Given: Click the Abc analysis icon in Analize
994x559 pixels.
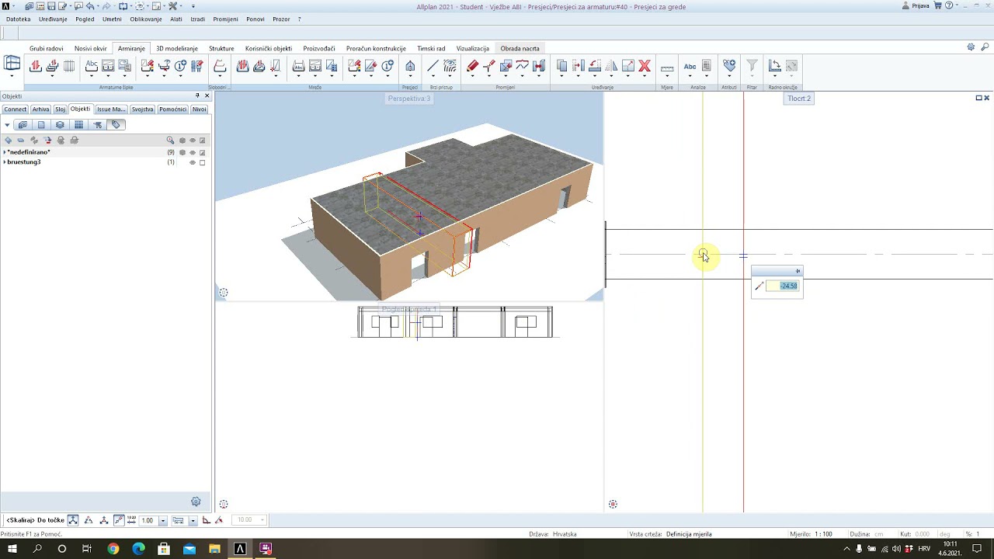Looking at the screenshot, I should pyautogui.click(x=690, y=66).
